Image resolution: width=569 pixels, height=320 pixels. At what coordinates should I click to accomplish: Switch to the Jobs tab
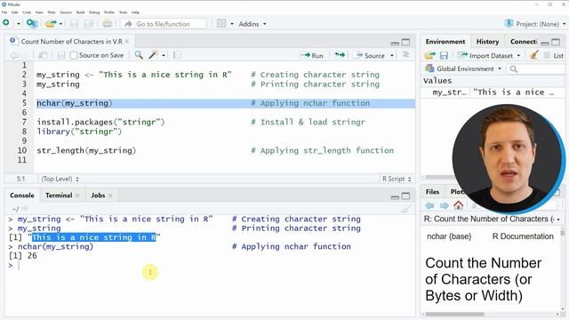(x=98, y=196)
